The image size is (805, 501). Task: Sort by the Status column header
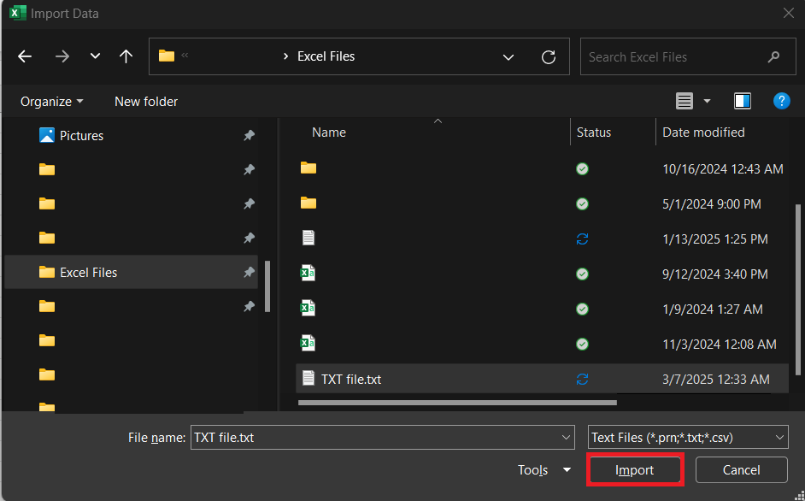593,133
